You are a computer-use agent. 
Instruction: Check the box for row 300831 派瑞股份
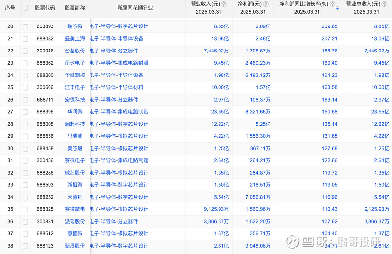pos(25,222)
